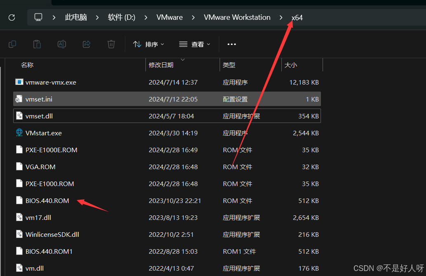
Task: Click the refresh icon in address bar
Action: point(12,17)
